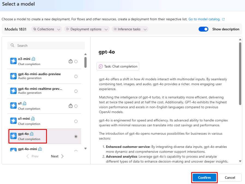Click the o1-mini model icon
Viewport: 245px width, 184px height.
[13, 121]
